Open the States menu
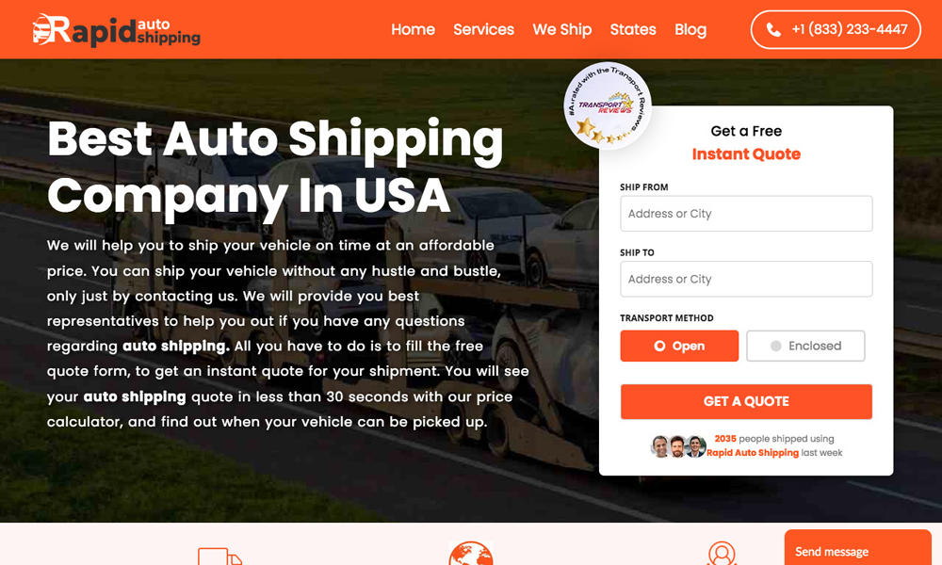 pyautogui.click(x=633, y=29)
